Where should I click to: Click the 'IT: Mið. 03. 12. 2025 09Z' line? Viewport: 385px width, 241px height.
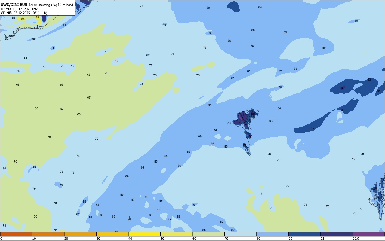(x=19, y=9)
